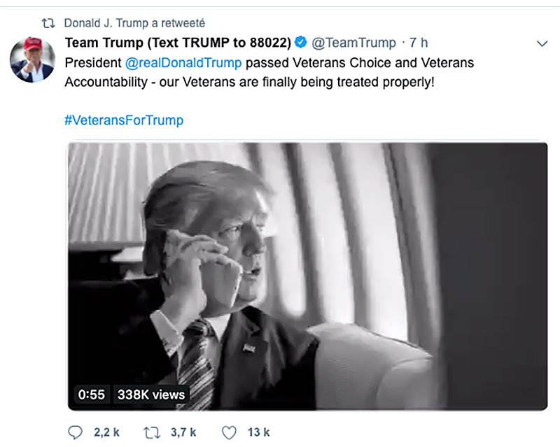Open the #VeteransForTrump hashtag
The height and width of the screenshot is (447, 560).
[122, 120]
